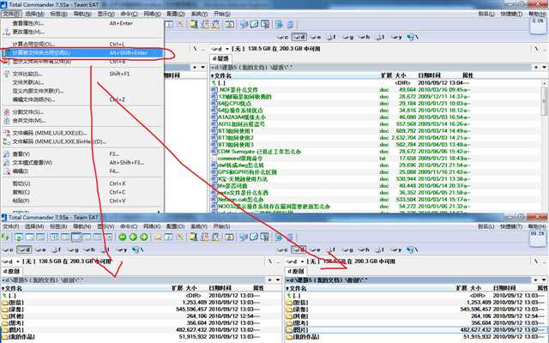This screenshot has height=343, width=549.
Task: Click root backslash button of lower left panel
Action: click(x=270, y=262)
